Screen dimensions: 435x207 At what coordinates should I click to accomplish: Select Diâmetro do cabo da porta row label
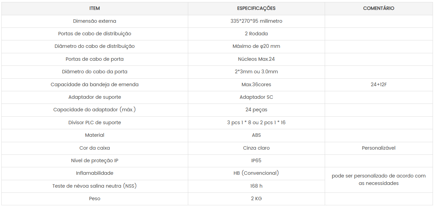tap(95, 72)
